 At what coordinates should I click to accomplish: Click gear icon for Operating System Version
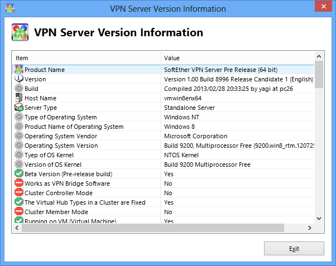point(18,145)
